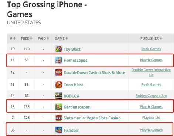The image size is (174, 136).
Task: Click the Toon Blast app icon
Action: (58, 85)
